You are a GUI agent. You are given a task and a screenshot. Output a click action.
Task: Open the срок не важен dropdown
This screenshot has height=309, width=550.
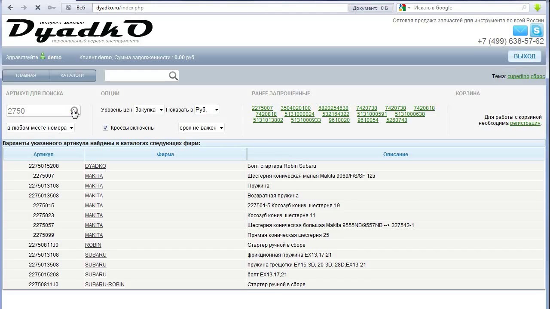[x=202, y=128]
